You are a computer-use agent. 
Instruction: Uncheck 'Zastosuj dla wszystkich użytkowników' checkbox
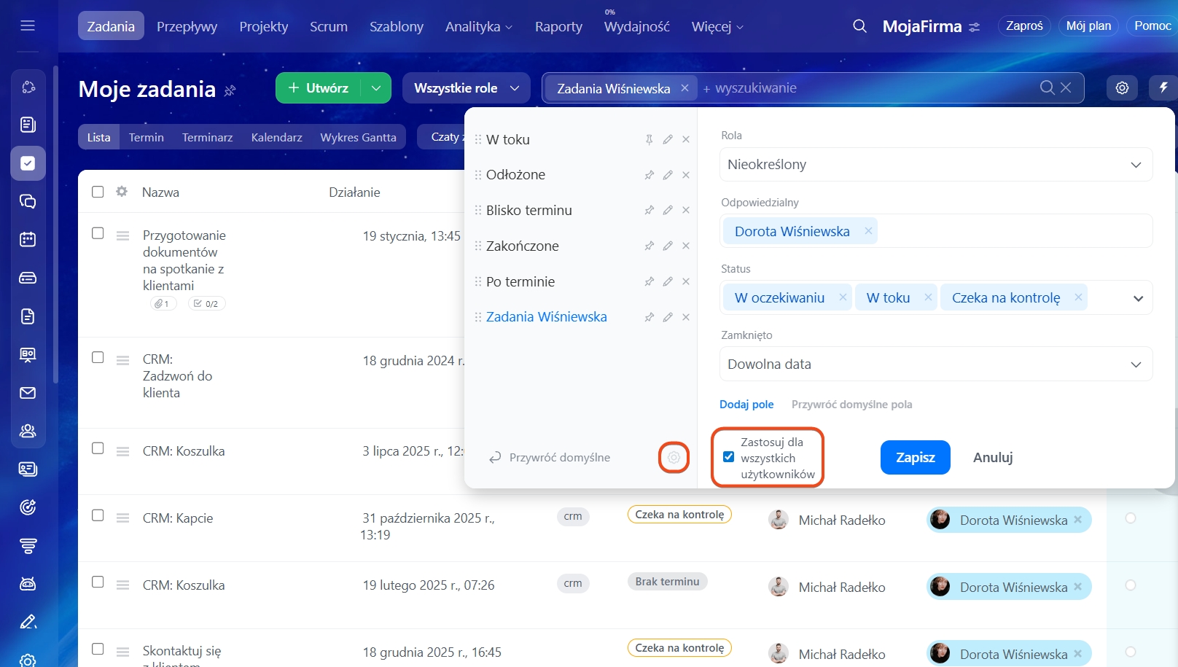[728, 457]
